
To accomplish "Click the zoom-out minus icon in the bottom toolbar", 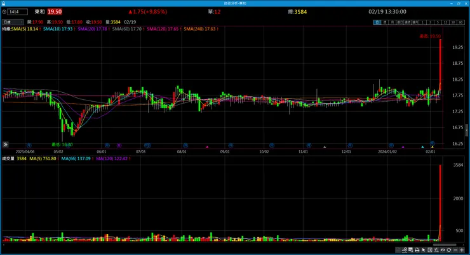I will coord(455,250).
